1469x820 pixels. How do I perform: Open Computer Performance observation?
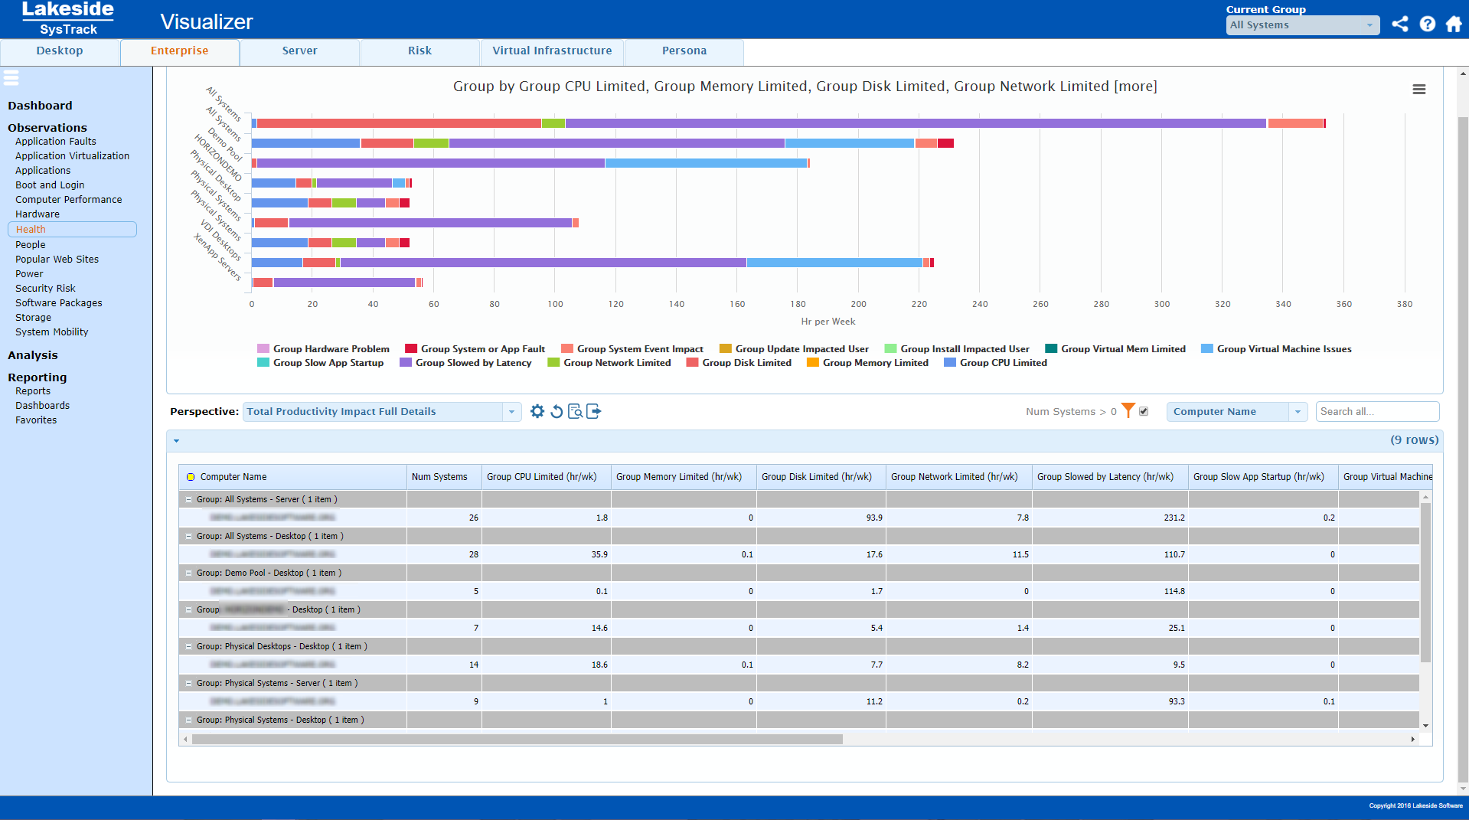click(69, 200)
